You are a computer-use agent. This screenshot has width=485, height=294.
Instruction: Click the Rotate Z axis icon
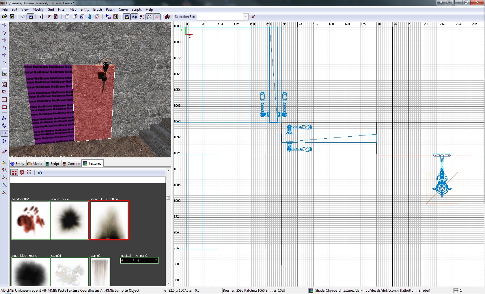click(4, 63)
